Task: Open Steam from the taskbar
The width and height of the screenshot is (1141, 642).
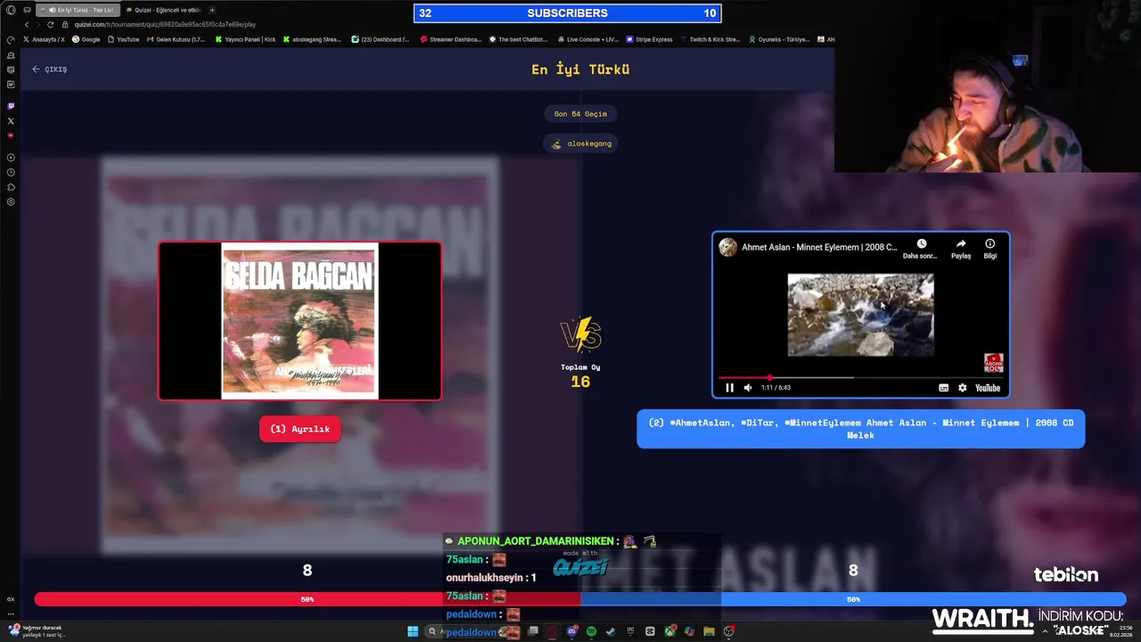Action: pos(611,631)
